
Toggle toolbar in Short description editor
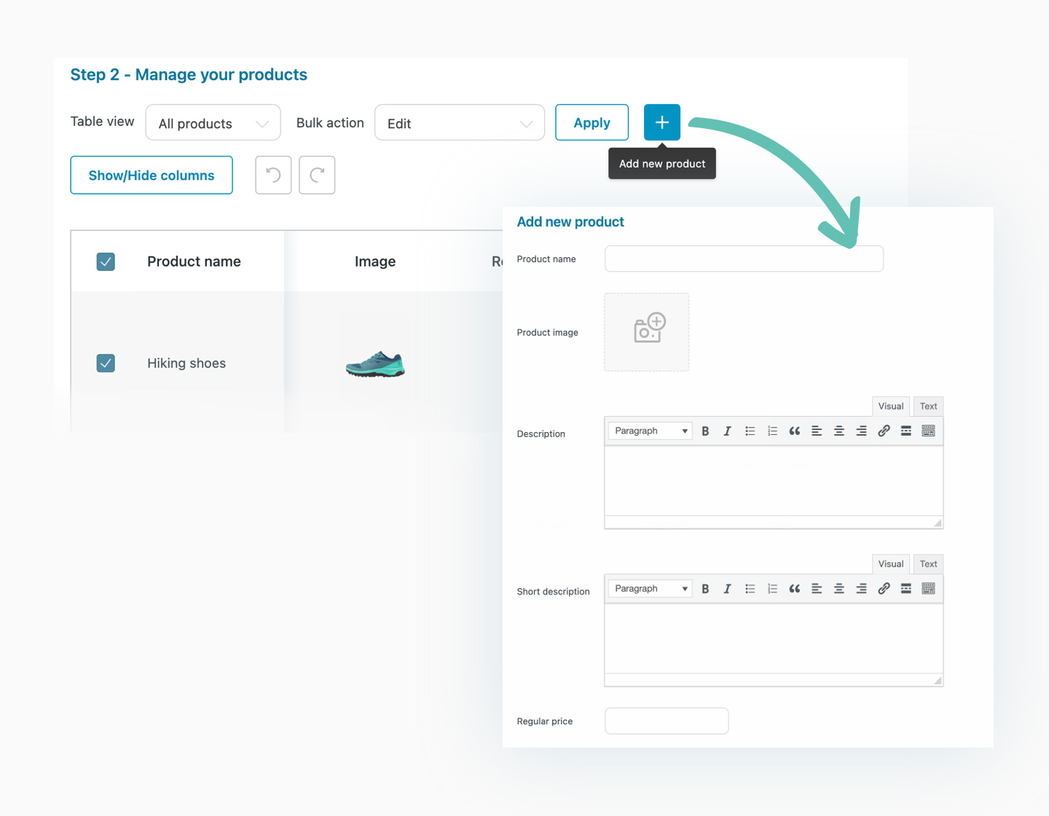pyautogui.click(x=928, y=589)
